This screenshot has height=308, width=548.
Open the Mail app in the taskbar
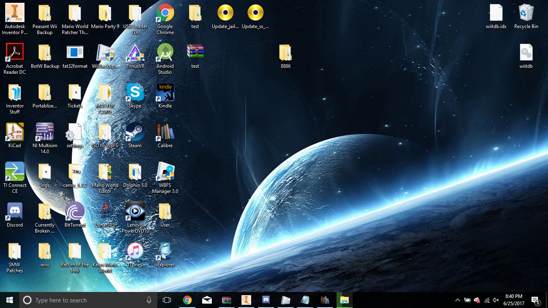[207, 300]
